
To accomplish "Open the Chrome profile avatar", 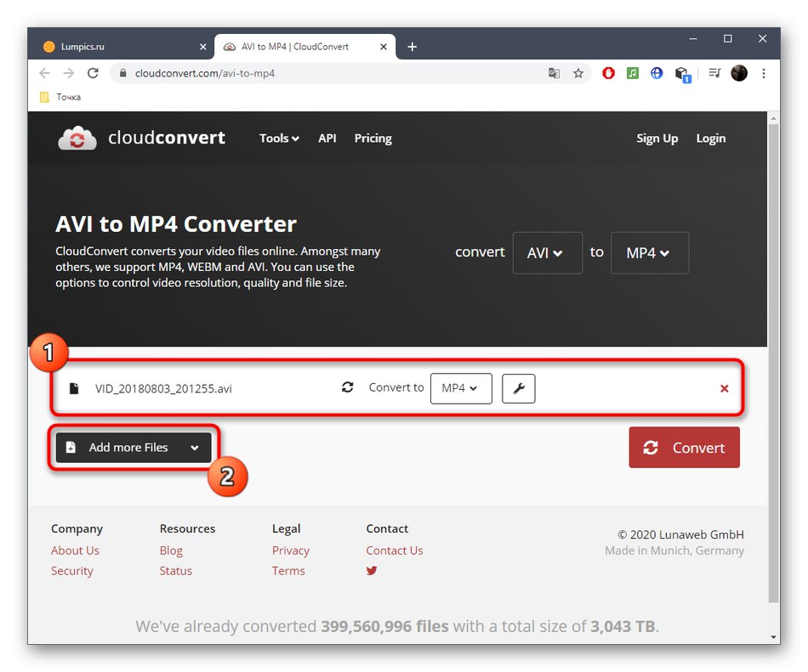I will pos(739,73).
